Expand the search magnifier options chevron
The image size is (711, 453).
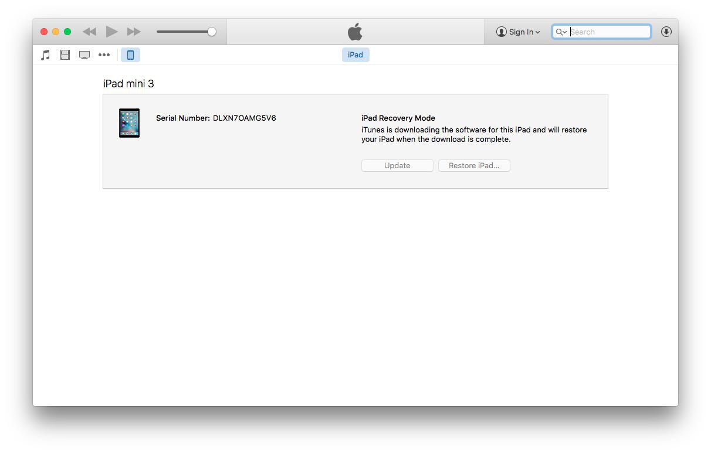point(561,32)
